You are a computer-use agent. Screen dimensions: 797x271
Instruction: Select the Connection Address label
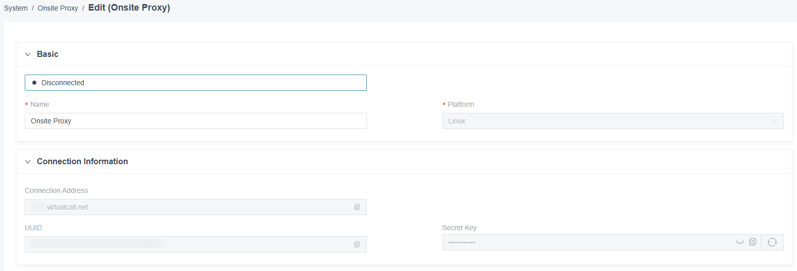tap(56, 190)
